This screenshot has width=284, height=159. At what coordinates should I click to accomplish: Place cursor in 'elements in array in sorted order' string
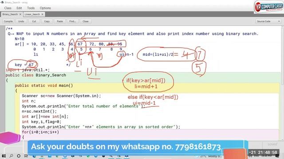pyautogui.click(x=134, y=127)
